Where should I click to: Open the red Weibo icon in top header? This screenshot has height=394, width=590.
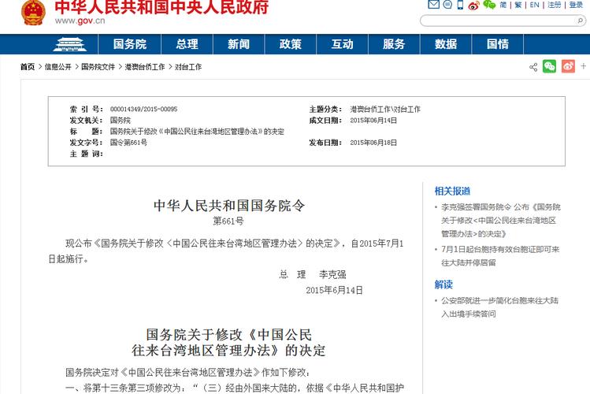[473, 5]
